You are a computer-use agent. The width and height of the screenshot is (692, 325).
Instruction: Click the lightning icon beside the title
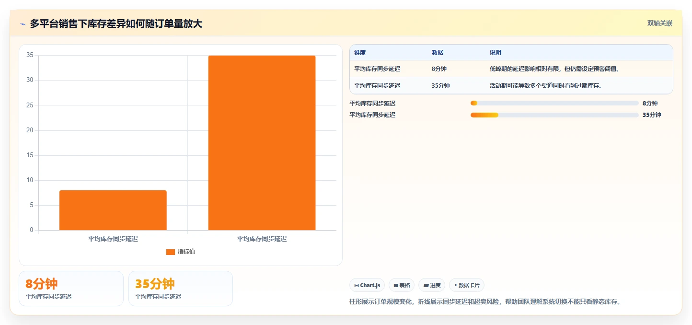point(23,23)
